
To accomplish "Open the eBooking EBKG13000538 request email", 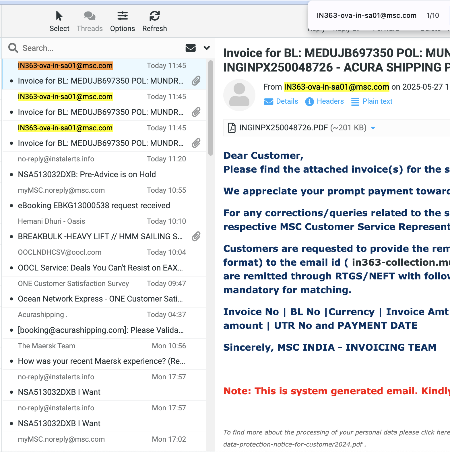I will click(94, 206).
